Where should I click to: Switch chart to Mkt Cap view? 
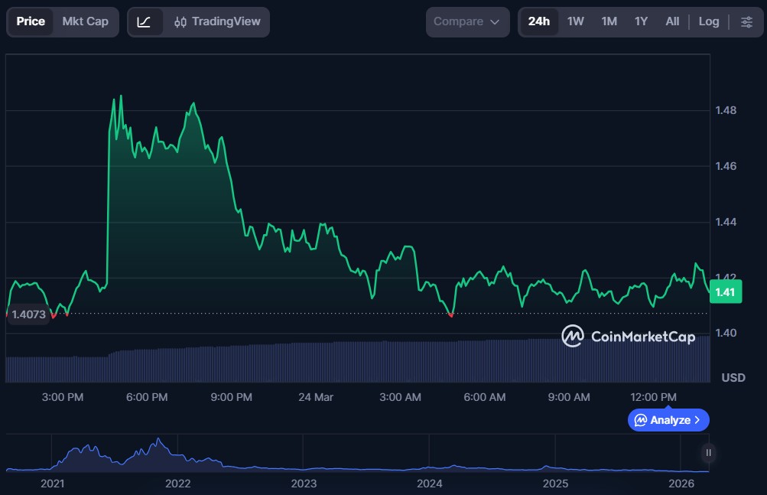(x=85, y=21)
